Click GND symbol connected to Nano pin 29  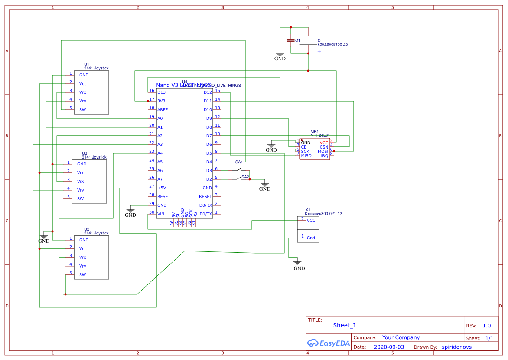click(x=130, y=212)
